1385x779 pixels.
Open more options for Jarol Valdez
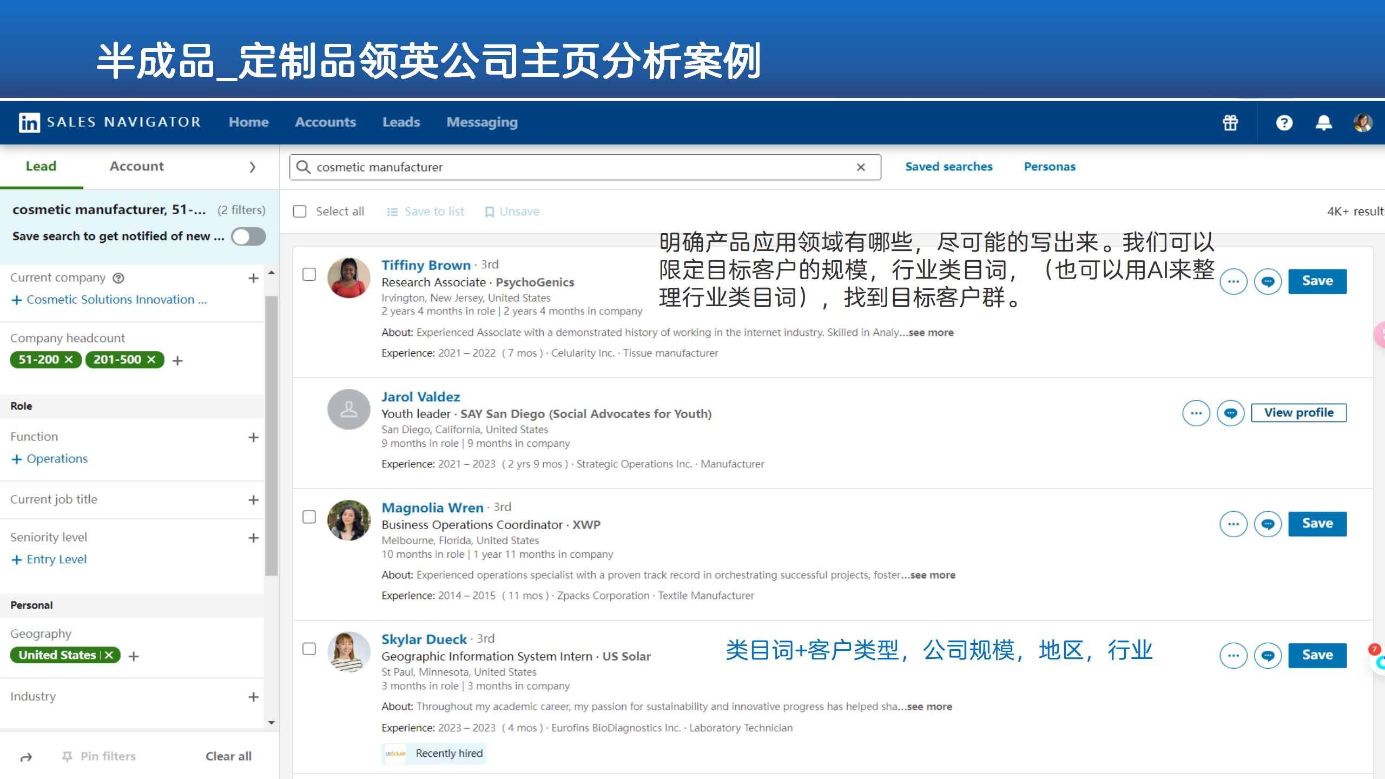(x=1196, y=413)
